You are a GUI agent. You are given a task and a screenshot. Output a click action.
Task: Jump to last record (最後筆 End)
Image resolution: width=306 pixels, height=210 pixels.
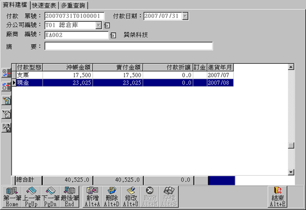pos(69,196)
